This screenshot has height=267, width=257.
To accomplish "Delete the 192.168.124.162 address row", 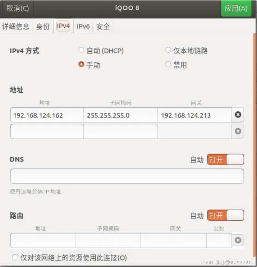I will pyautogui.click(x=238, y=115).
